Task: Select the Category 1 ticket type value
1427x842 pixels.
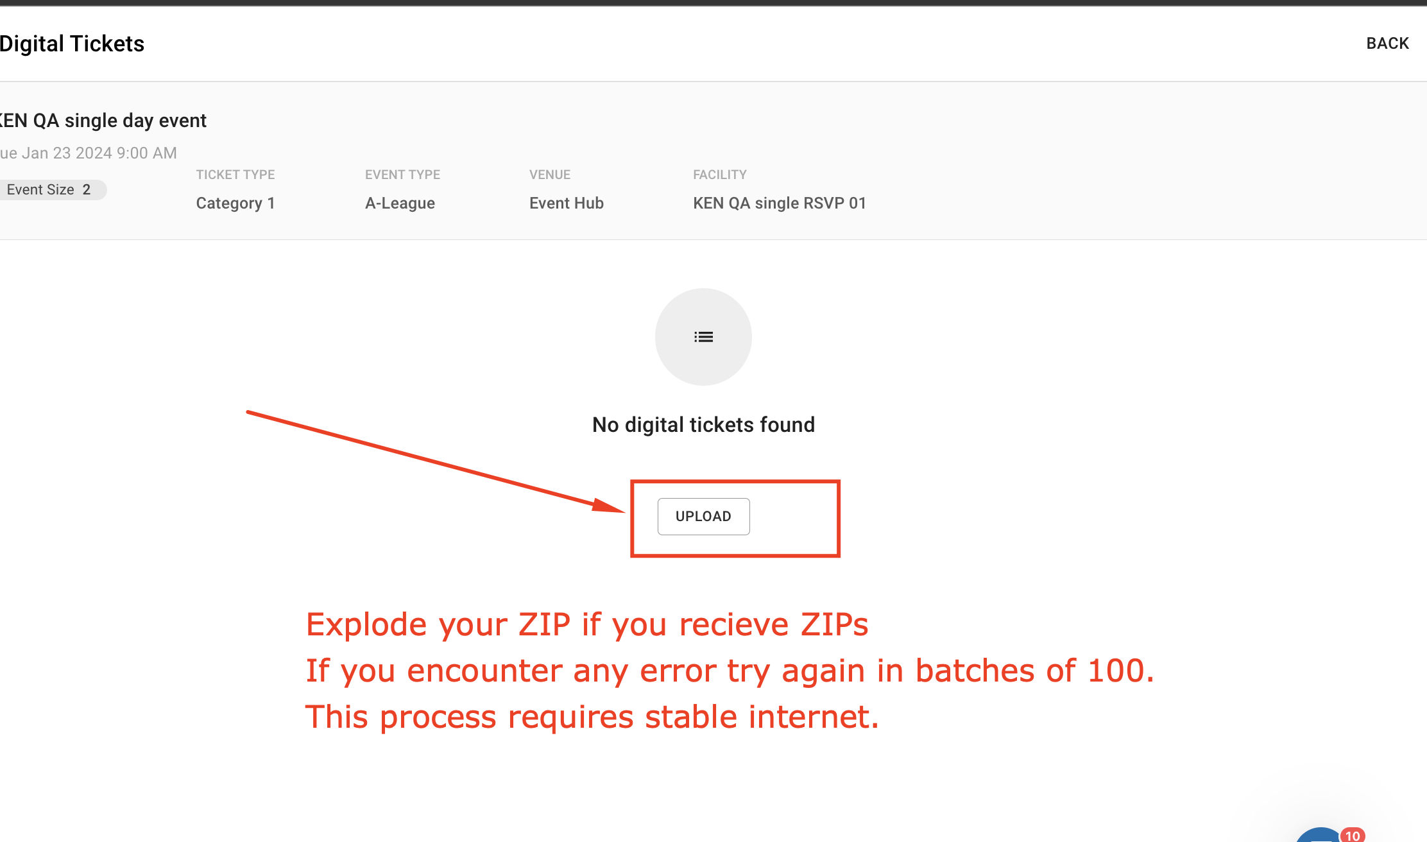Action: [x=235, y=203]
